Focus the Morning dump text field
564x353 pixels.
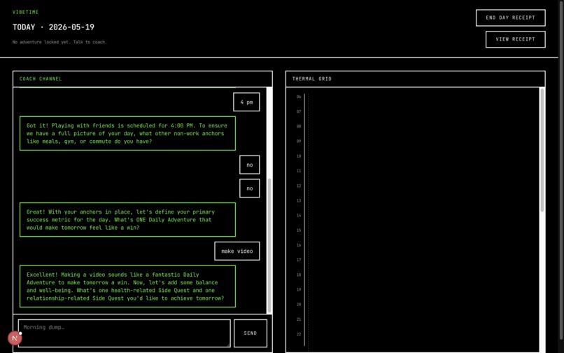tap(124, 333)
